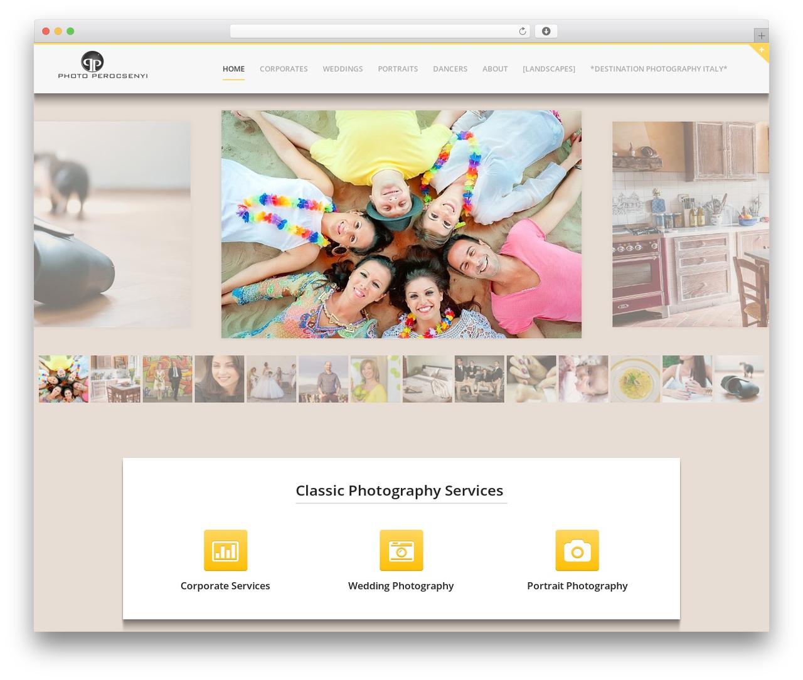Image resolution: width=803 pixels, height=680 pixels.
Task: Click the yellow Corporate Services chart icon
Action: 225,550
